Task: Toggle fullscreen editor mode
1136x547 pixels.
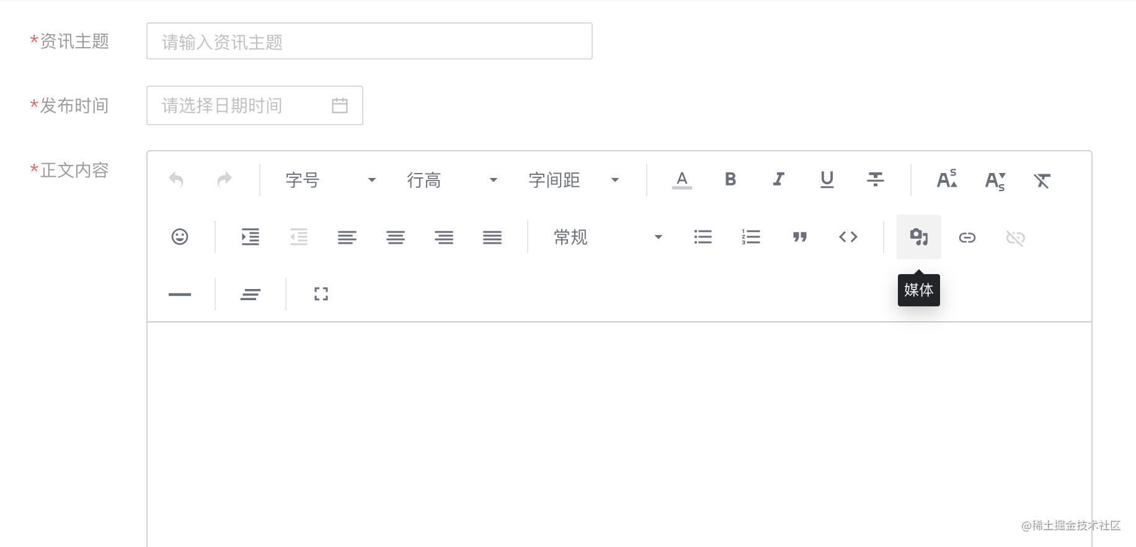Action: 321,294
